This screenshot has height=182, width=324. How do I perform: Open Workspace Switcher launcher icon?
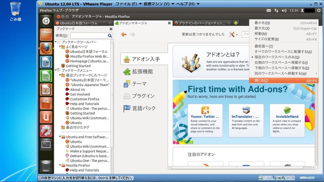[46, 145]
